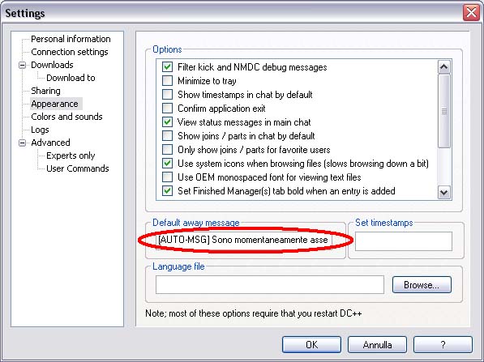Screen dimensions: 484x362
Task: Click into the Default away message field
Action: click(244, 241)
